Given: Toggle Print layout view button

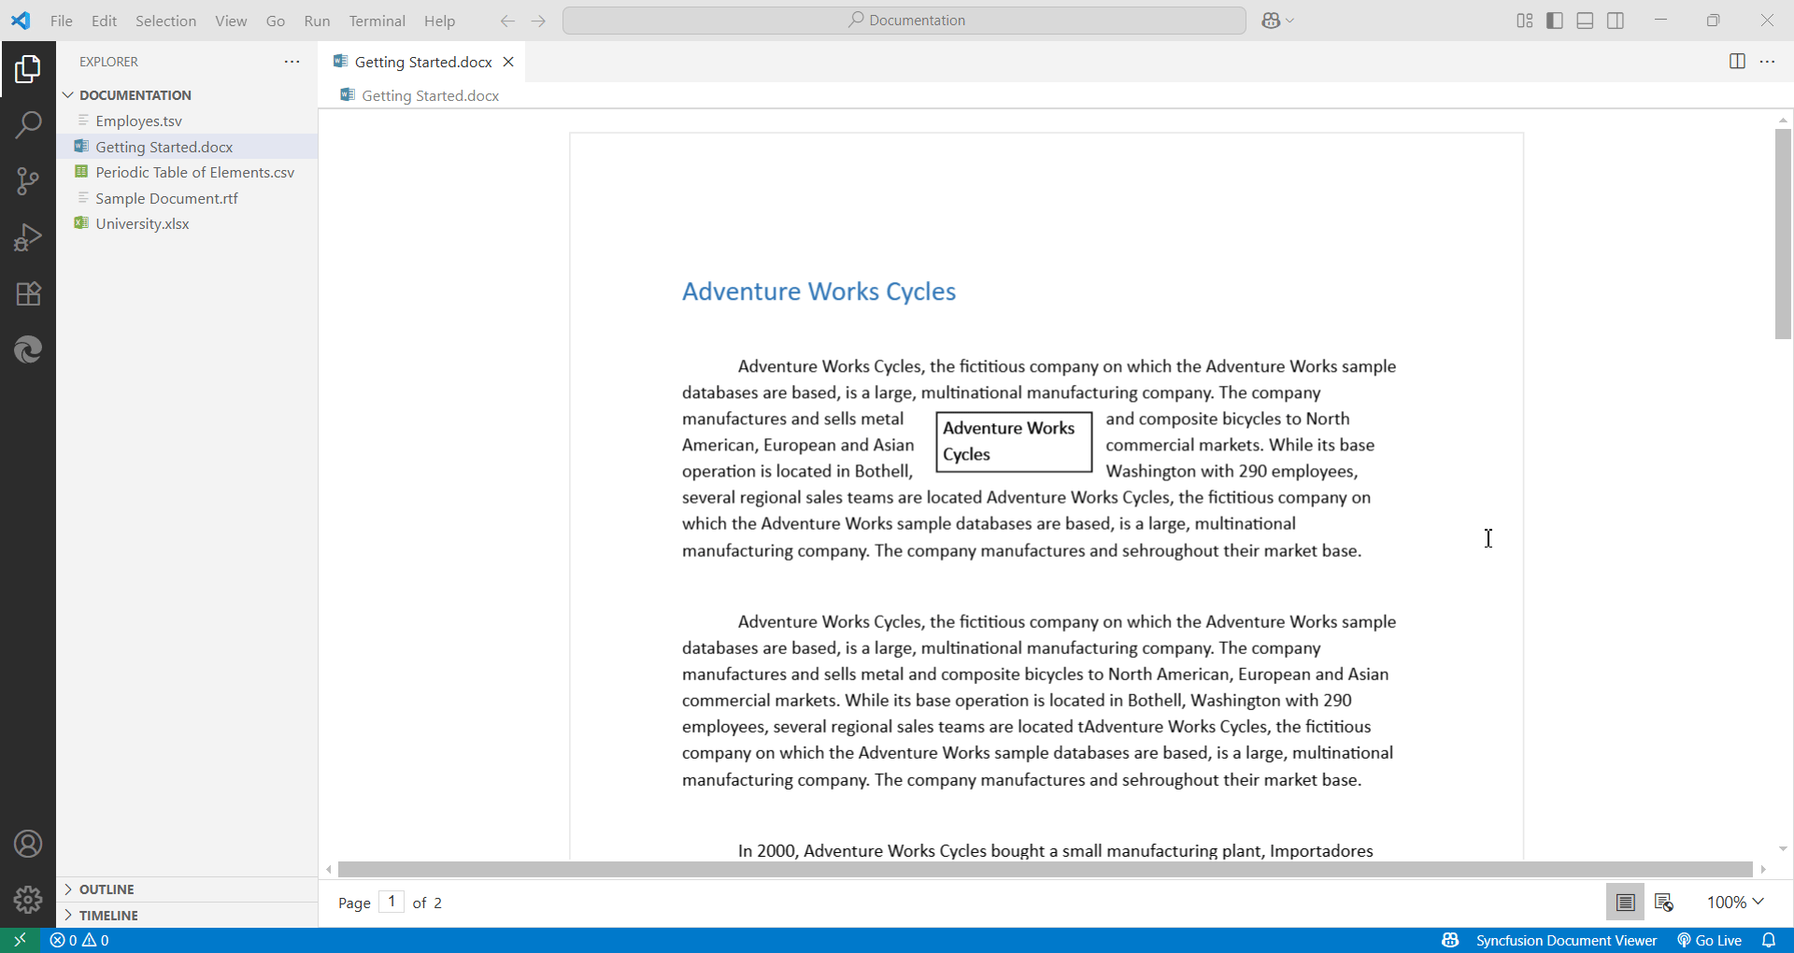Looking at the screenshot, I should point(1626,903).
